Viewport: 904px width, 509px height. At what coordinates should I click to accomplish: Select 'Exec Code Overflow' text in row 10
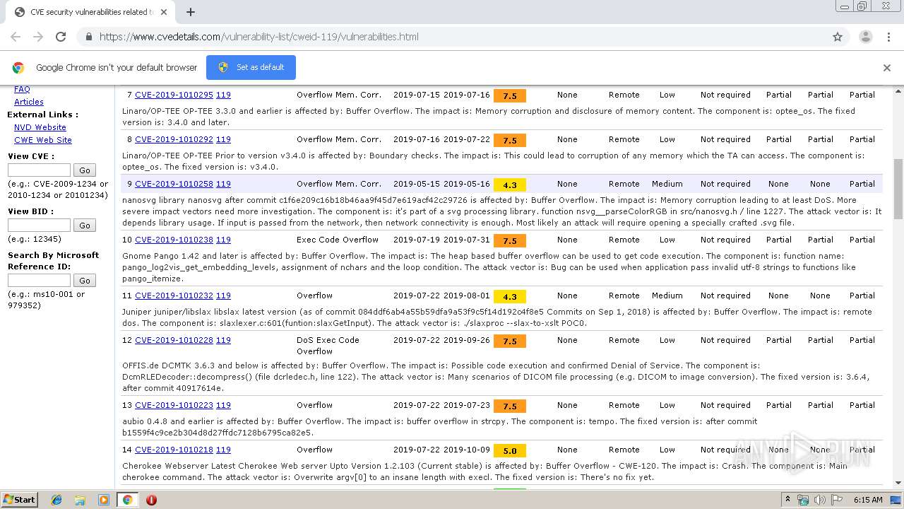338,240
